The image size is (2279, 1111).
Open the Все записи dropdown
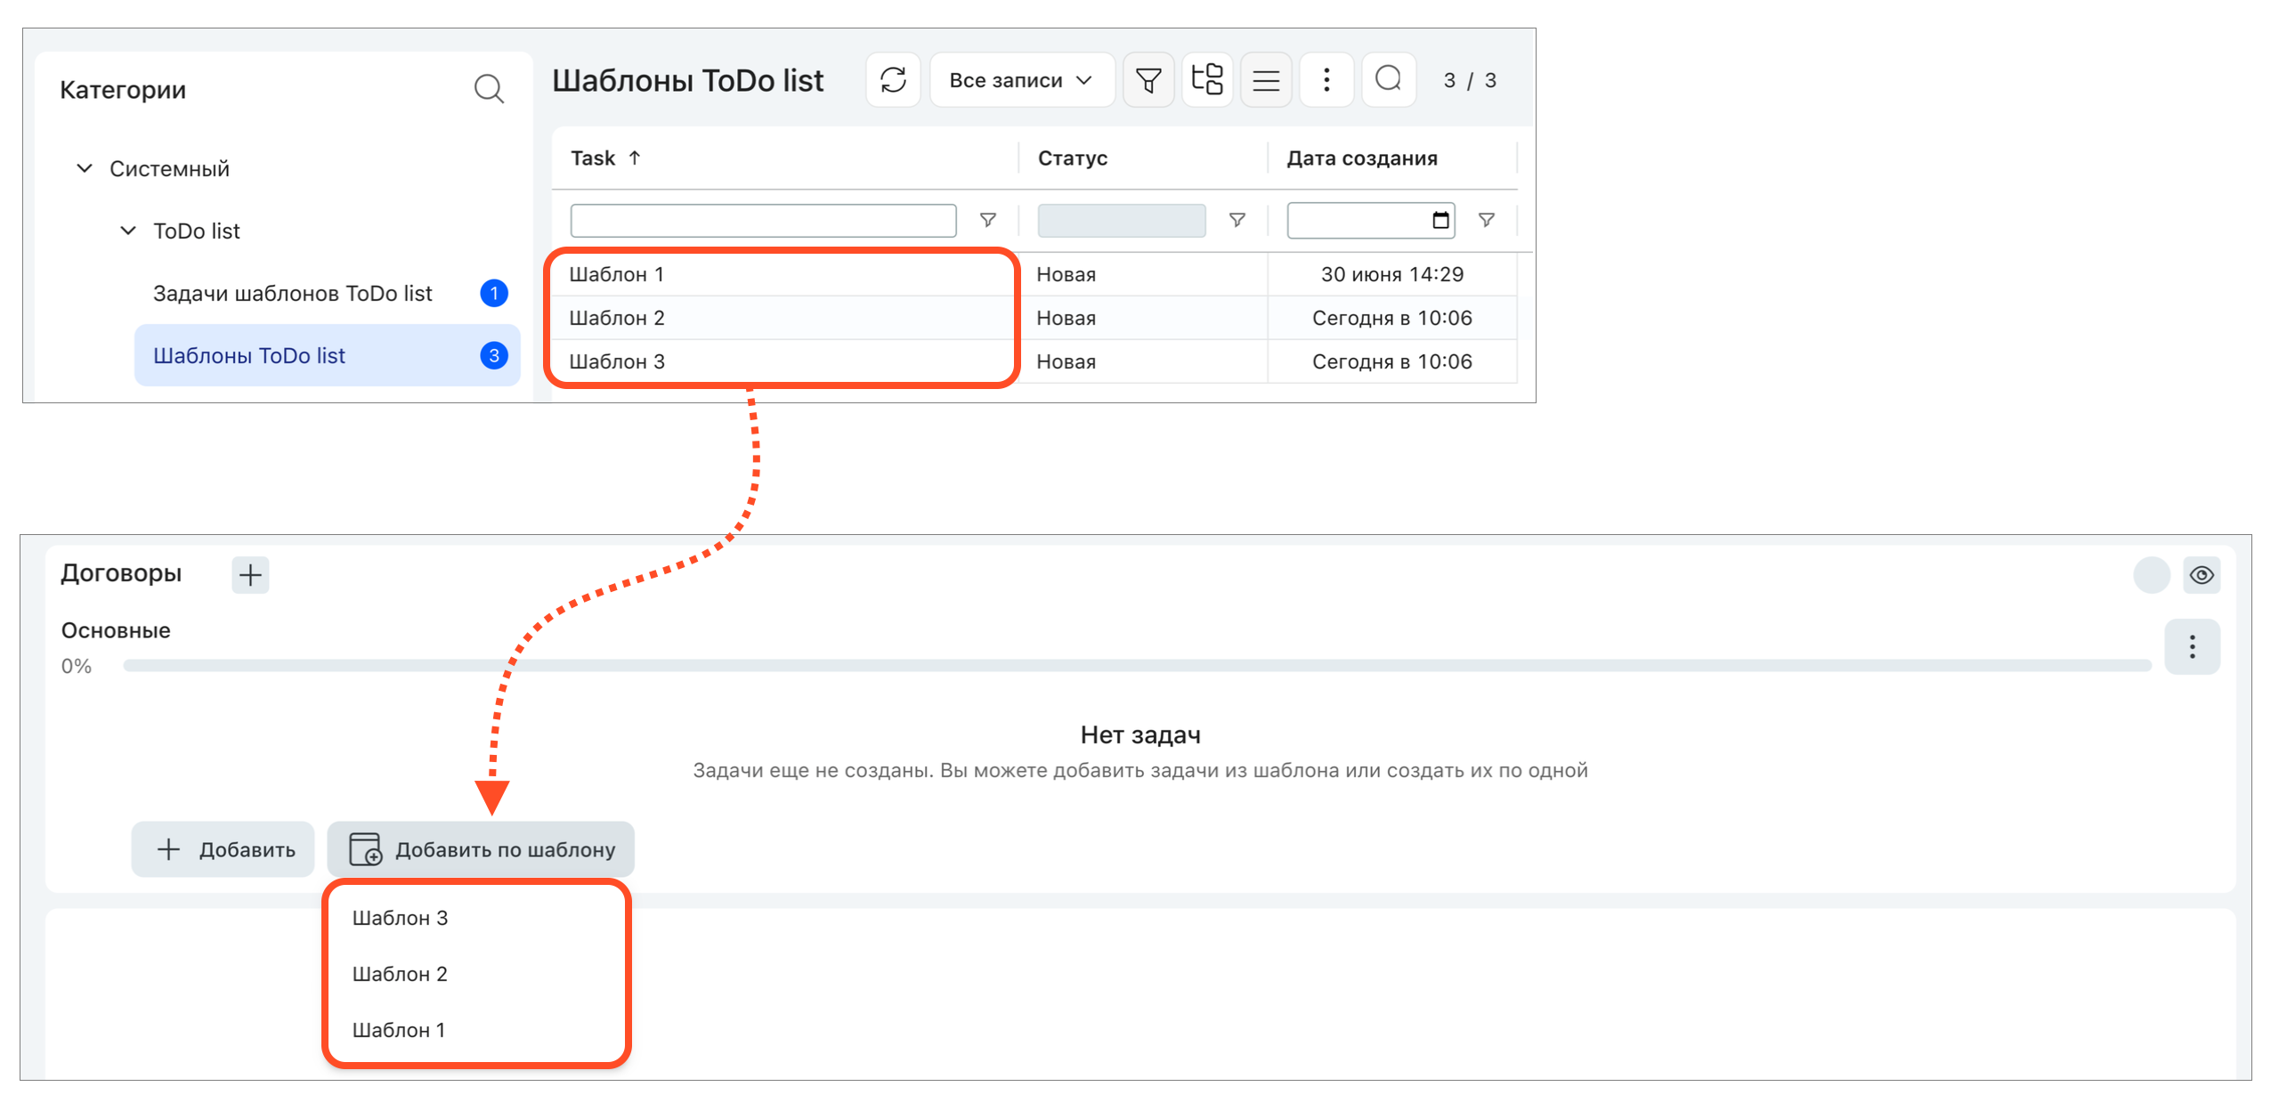[1022, 80]
